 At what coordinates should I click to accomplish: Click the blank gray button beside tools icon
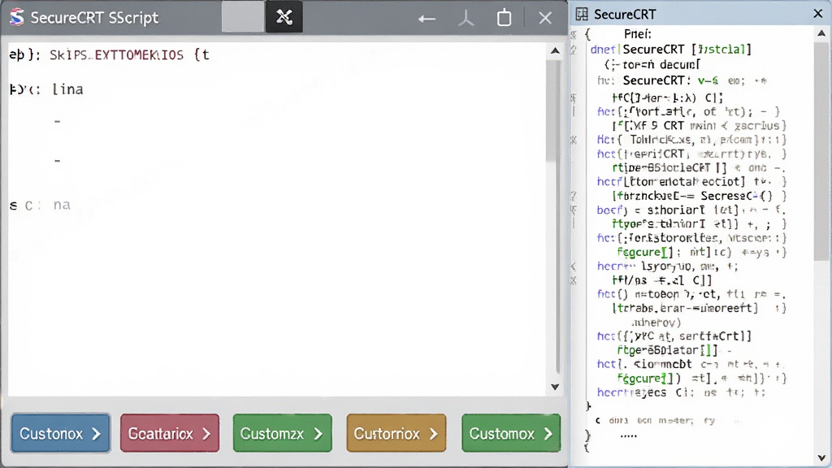[242, 17]
